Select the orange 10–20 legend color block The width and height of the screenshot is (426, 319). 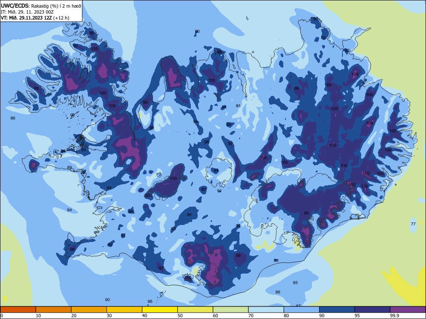click(54, 310)
